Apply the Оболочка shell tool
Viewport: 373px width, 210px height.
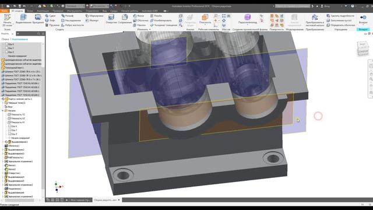(140, 20)
